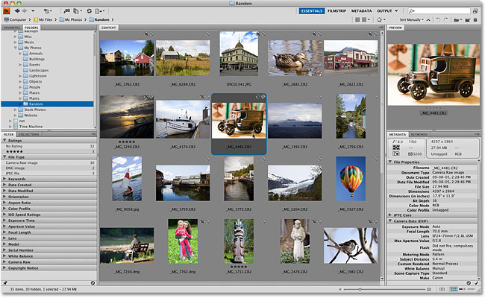Collapse the Ratings filter section
485x298 pixels.
(4, 140)
